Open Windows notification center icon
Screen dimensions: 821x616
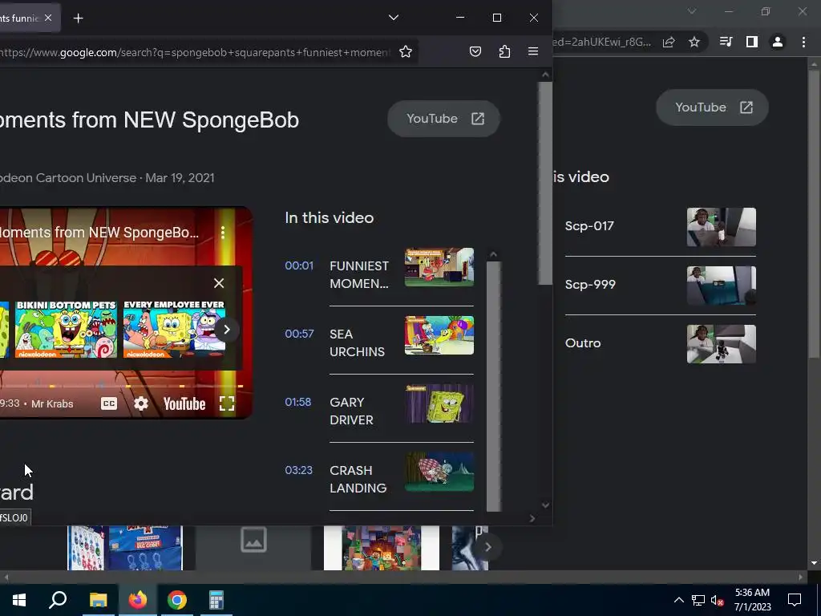[x=795, y=600]
